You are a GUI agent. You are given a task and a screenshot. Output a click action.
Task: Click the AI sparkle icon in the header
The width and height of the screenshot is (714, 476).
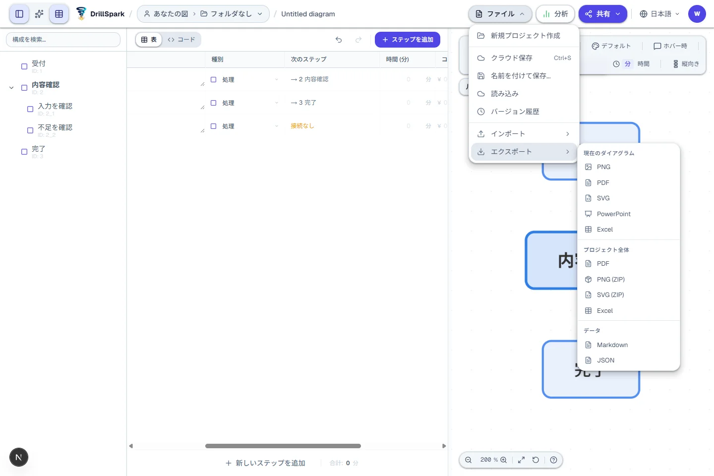click(x=39, y=14)
